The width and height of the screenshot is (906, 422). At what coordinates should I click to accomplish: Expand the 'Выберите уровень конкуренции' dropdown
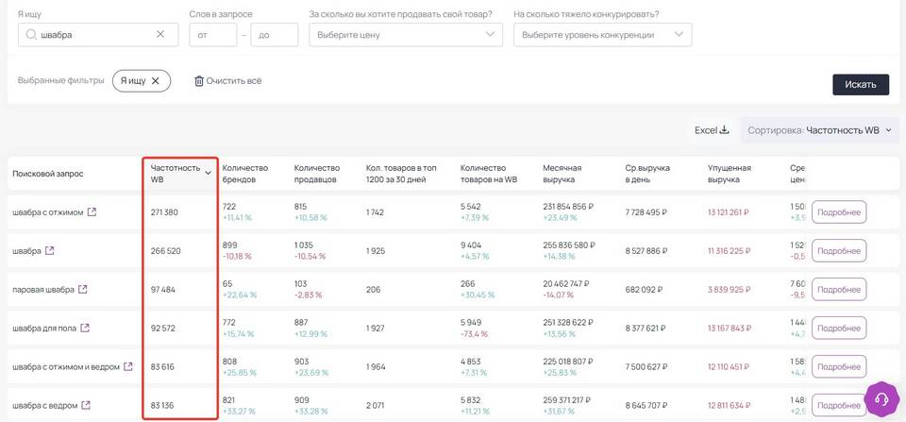point(602,35)
